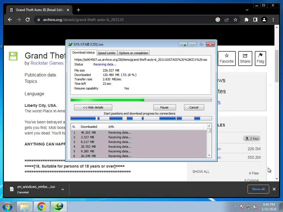This screenshot has width=283, height=212.
Task: Select connection row 3 with 8.217 MB
Action: [x=139, y=142]
